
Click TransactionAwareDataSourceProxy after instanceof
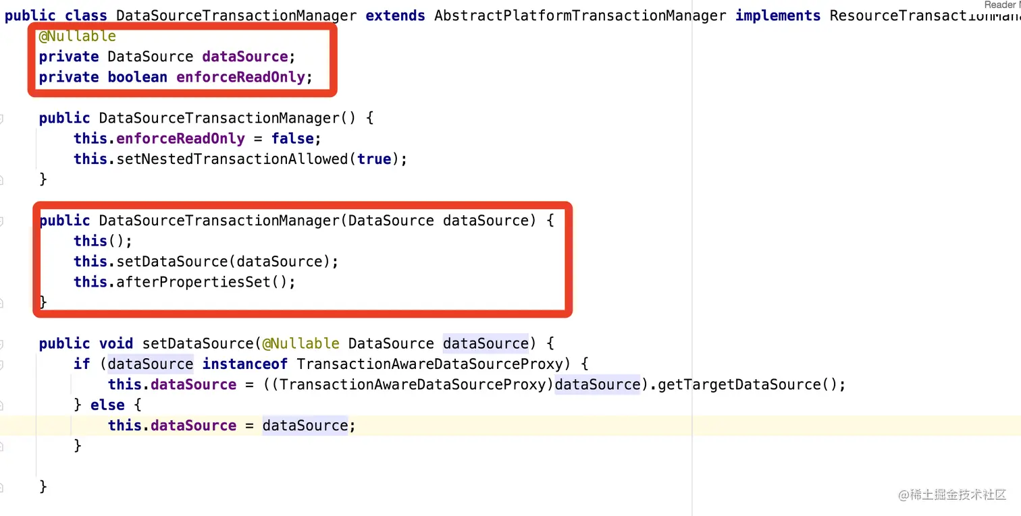click(x=430, y=364)
